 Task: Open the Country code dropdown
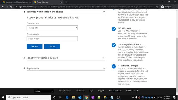[52, 28]
